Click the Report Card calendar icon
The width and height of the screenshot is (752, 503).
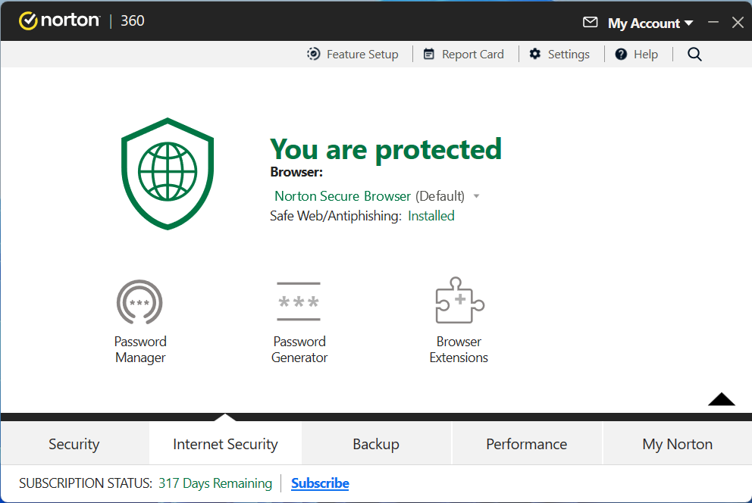[429, 54]
